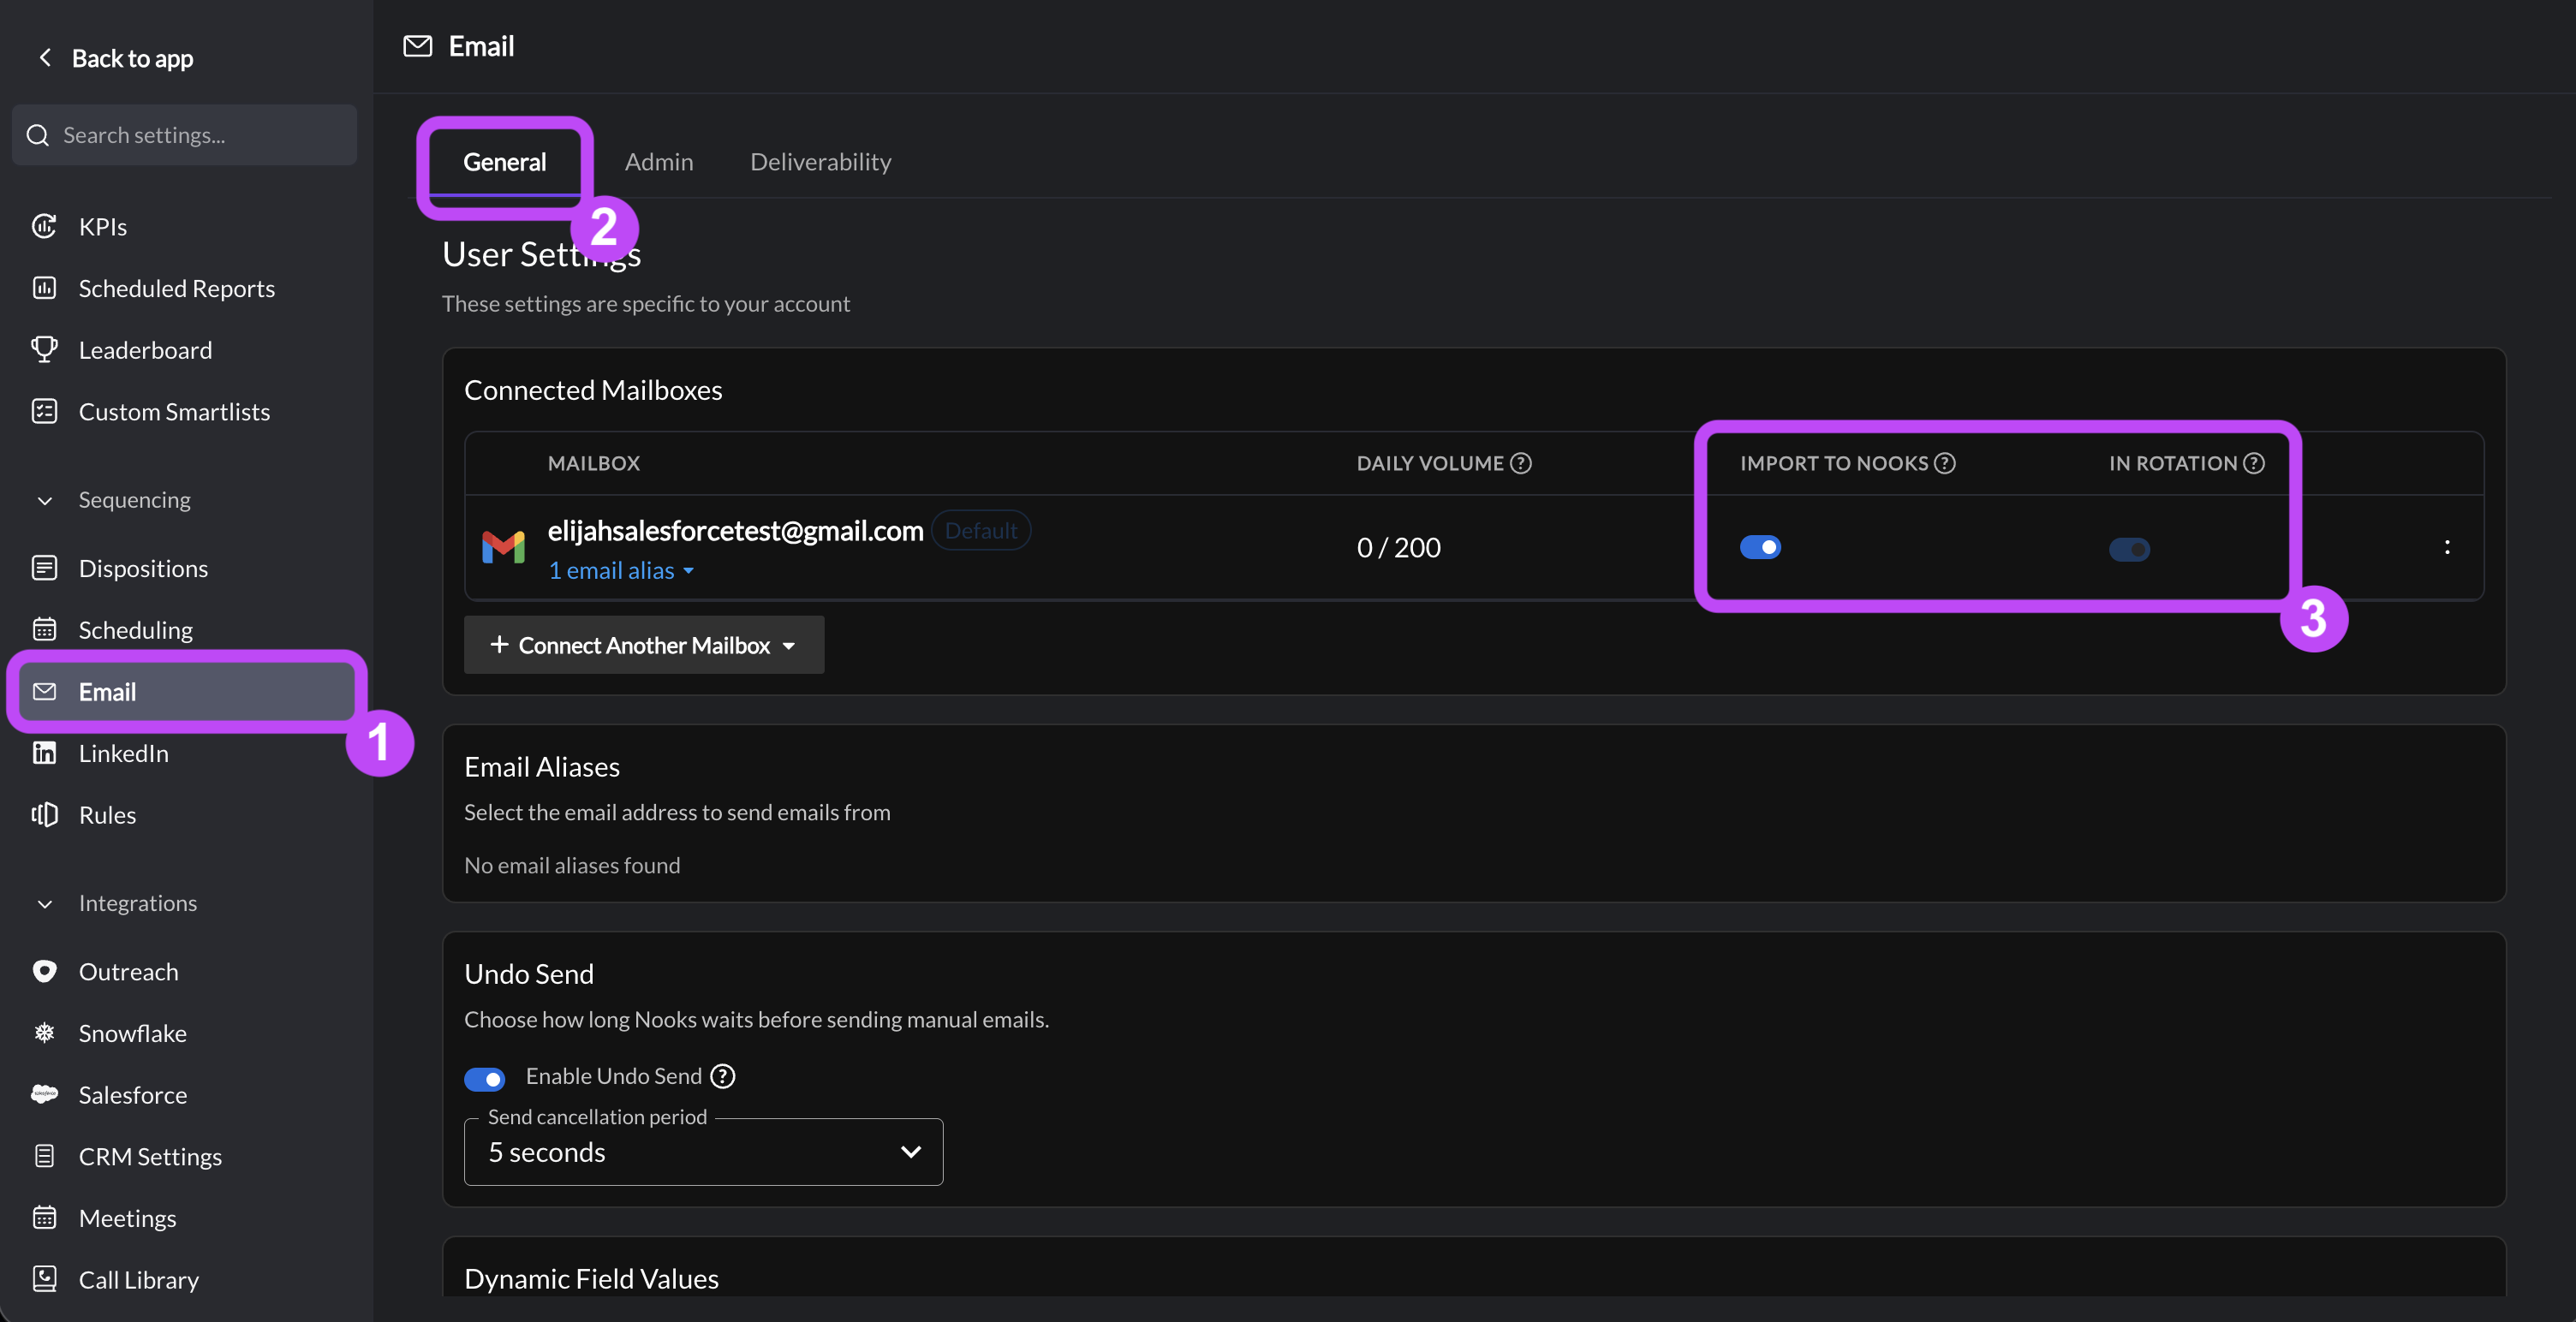Open mailbox three-dot options menu
This screenshot has width=2576, height=1322.
[2446, 547]
